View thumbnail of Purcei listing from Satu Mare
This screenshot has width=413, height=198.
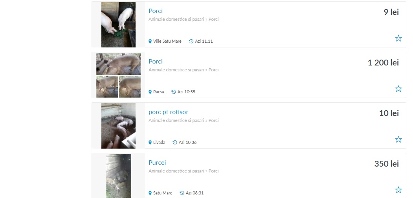118,176
